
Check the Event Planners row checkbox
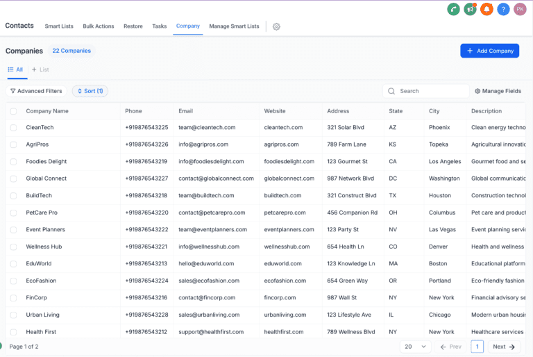tap(13, 230)
